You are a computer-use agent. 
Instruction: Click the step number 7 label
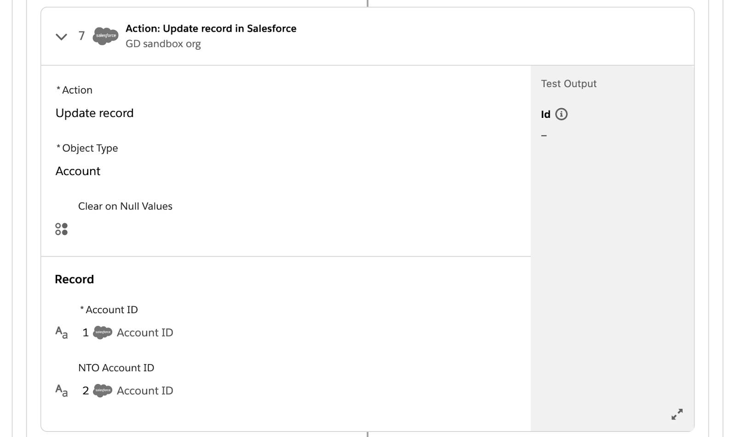point(81,36)
